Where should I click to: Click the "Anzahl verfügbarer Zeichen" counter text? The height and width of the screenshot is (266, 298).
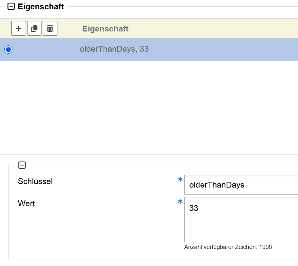pos(228,247)
